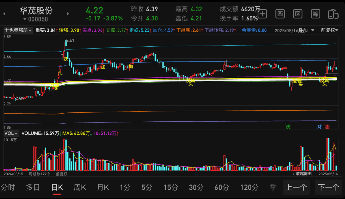The image size is (345, 199).
Task: Click the 上一个 button
Action: (296, 187)
